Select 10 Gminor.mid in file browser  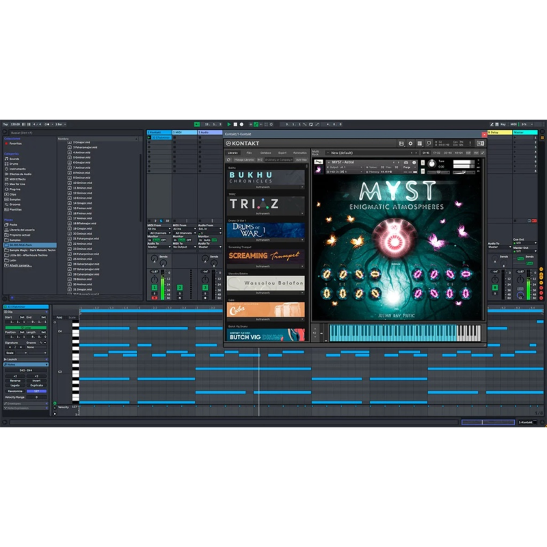click(82, 183)
